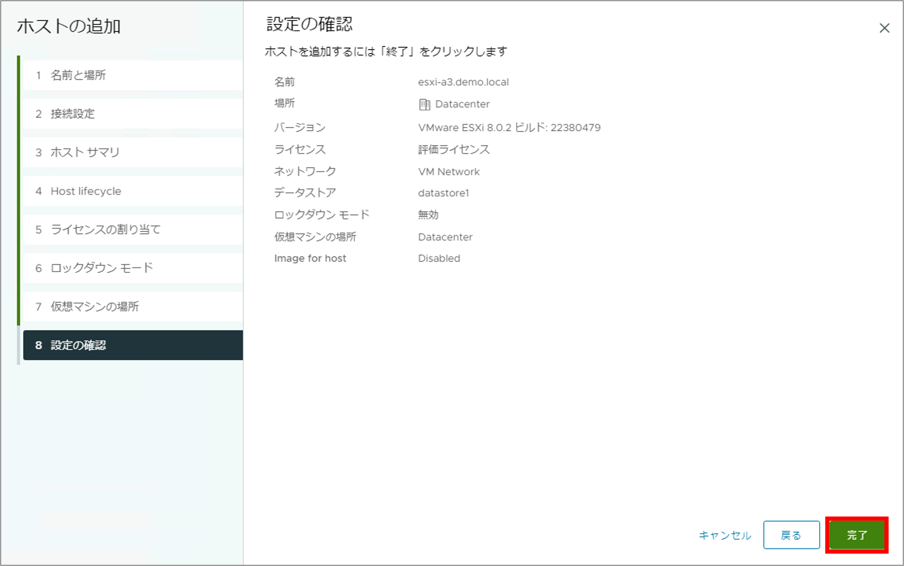904x566 pixels.
Task: Click the キャンセル link
Action: [725, 535]
